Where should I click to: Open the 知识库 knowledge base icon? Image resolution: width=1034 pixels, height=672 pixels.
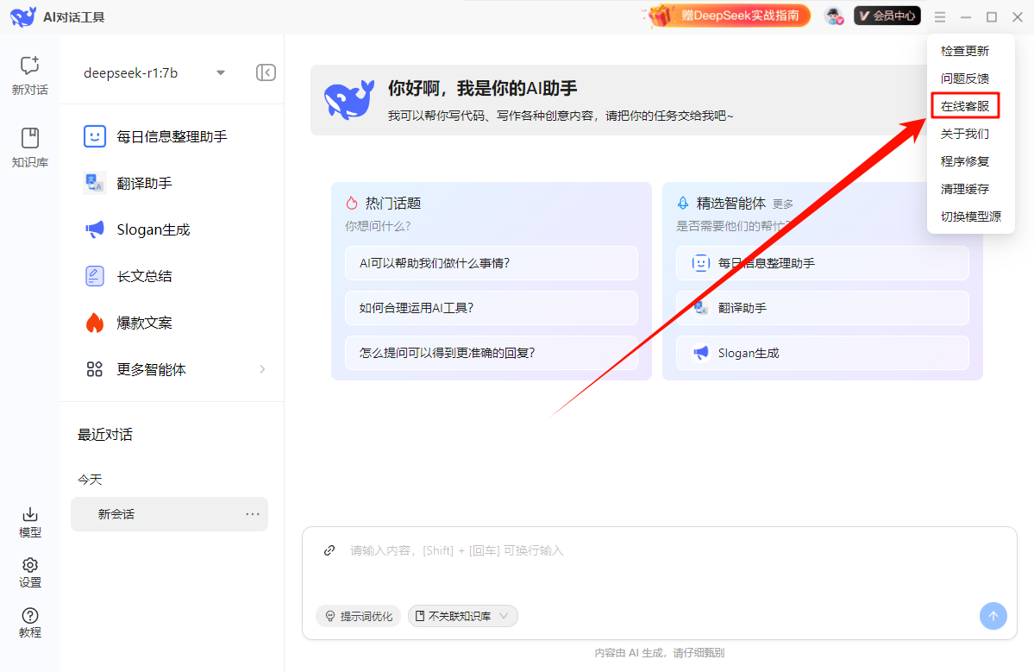[29, 139]
